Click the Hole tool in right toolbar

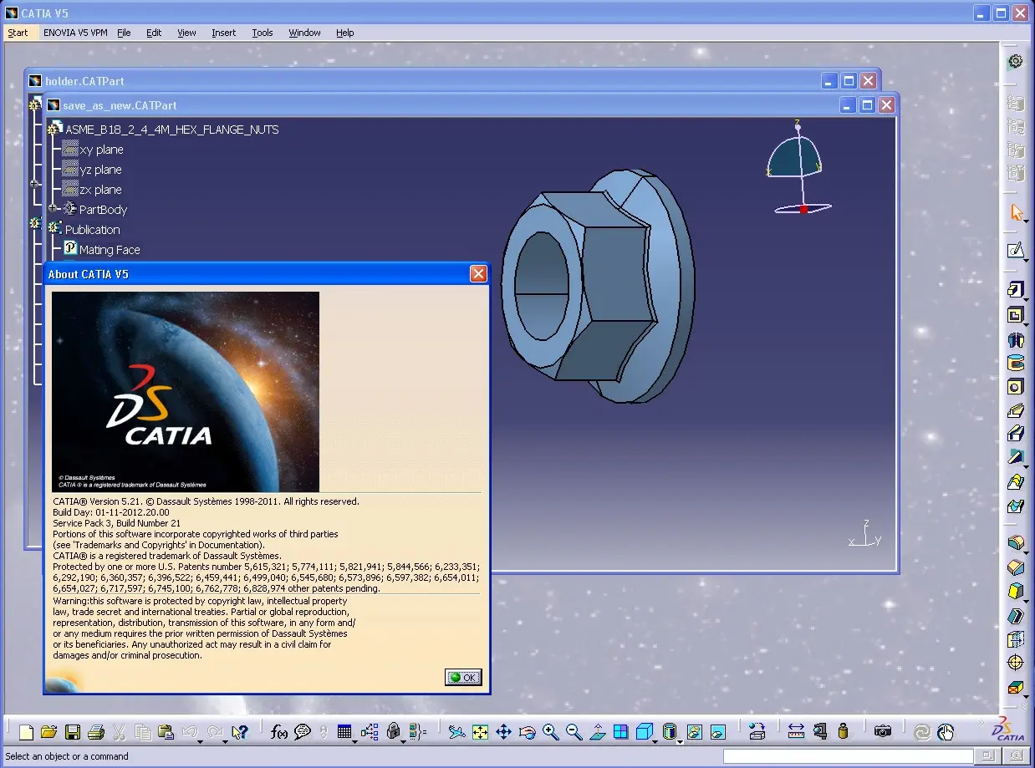tap(1016, 387)
